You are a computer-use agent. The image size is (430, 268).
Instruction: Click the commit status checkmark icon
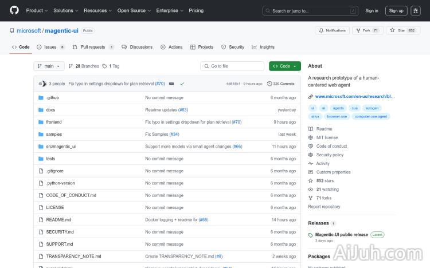(182, 84)
